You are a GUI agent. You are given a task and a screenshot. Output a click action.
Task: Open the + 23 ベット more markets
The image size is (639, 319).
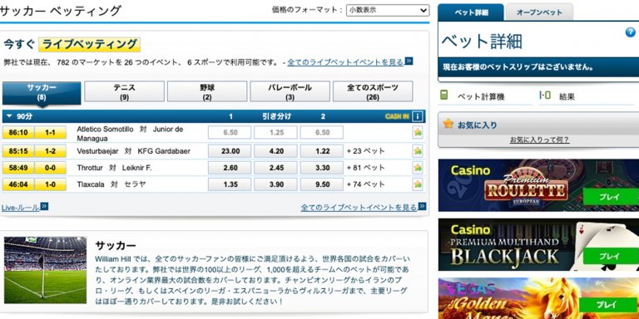click(365, 151)
